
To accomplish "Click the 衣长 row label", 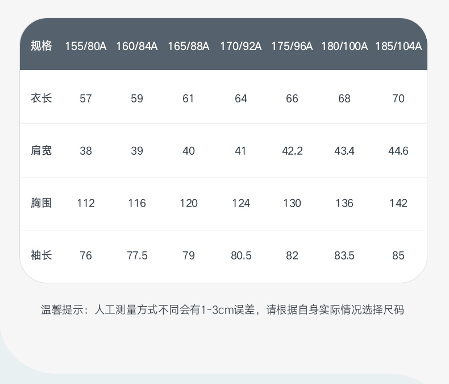I will (41, 98).
